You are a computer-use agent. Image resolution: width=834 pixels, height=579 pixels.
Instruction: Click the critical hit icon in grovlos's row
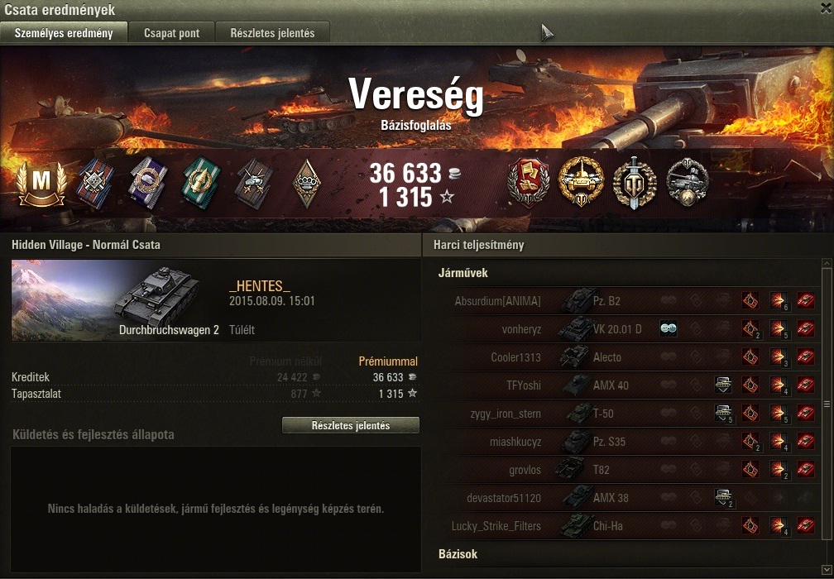click(750, 470)
